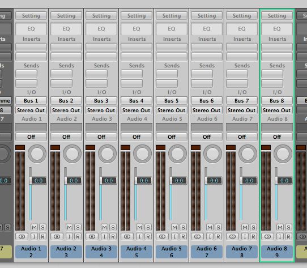Mute the Audio 6 channel strip
Viewport: 307px width, 268px height.
pos(210,227)
